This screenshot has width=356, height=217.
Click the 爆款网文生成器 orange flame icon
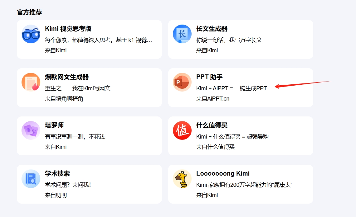pos(31,82)
